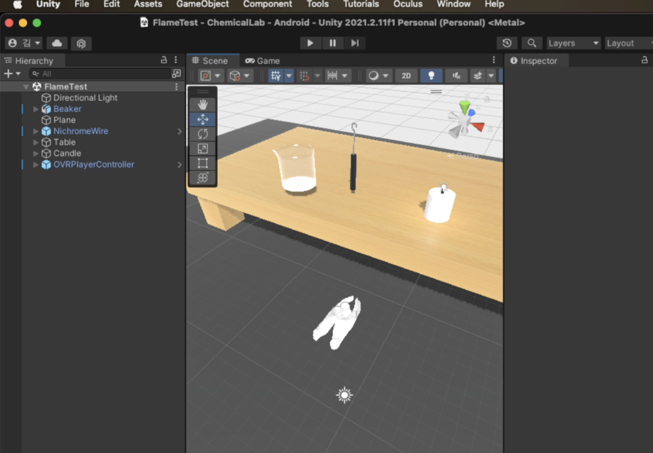
Task: Open the GameObject menu
Action: [202, 4]
